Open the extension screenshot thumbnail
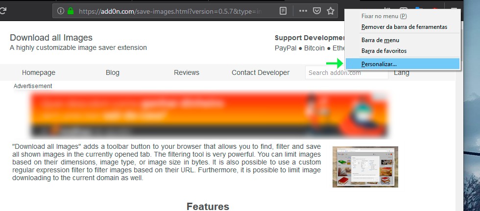480x211 pixels. pos(365,166)
